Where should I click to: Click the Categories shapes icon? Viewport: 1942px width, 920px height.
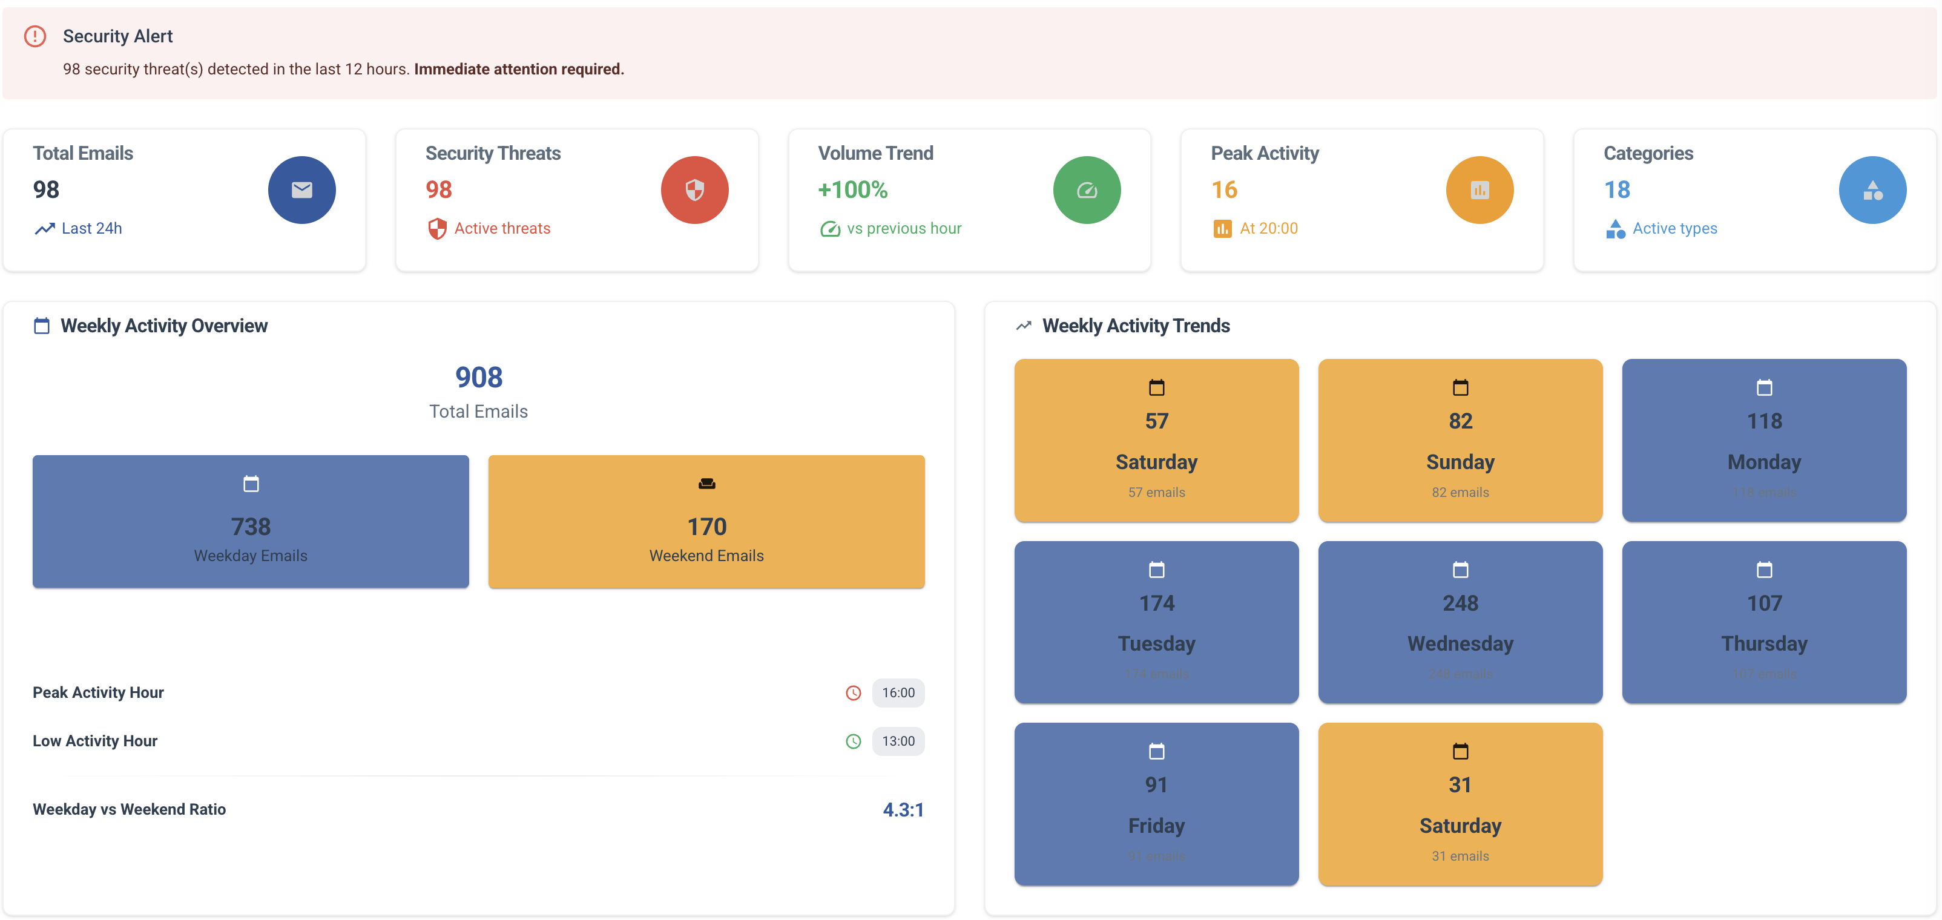(x=1872, y=190)
